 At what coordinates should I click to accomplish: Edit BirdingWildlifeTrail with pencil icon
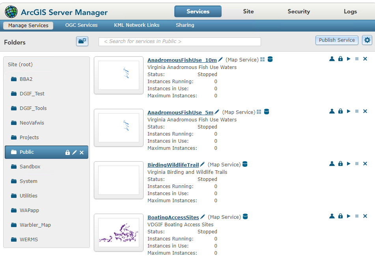202,164
